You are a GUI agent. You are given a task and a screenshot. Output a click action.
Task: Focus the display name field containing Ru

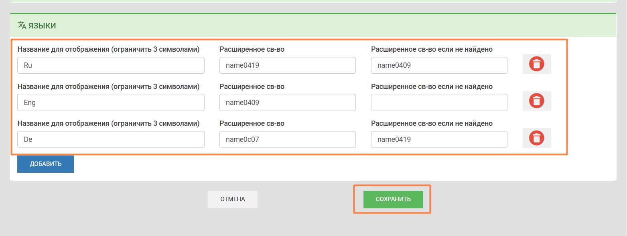[x=111, y=65]
